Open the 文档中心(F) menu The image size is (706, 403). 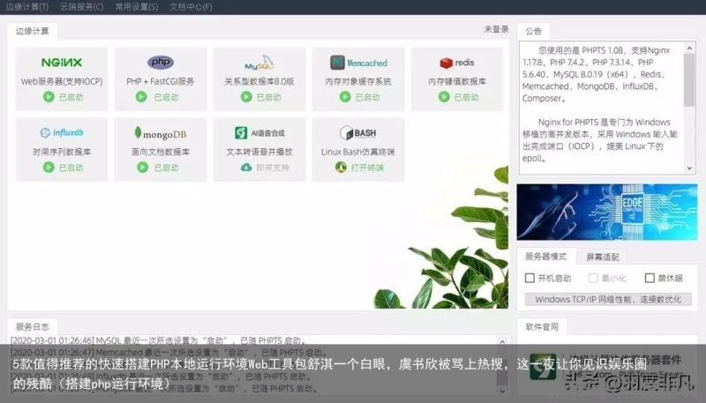pyautogui.click(x=191, y=7)
